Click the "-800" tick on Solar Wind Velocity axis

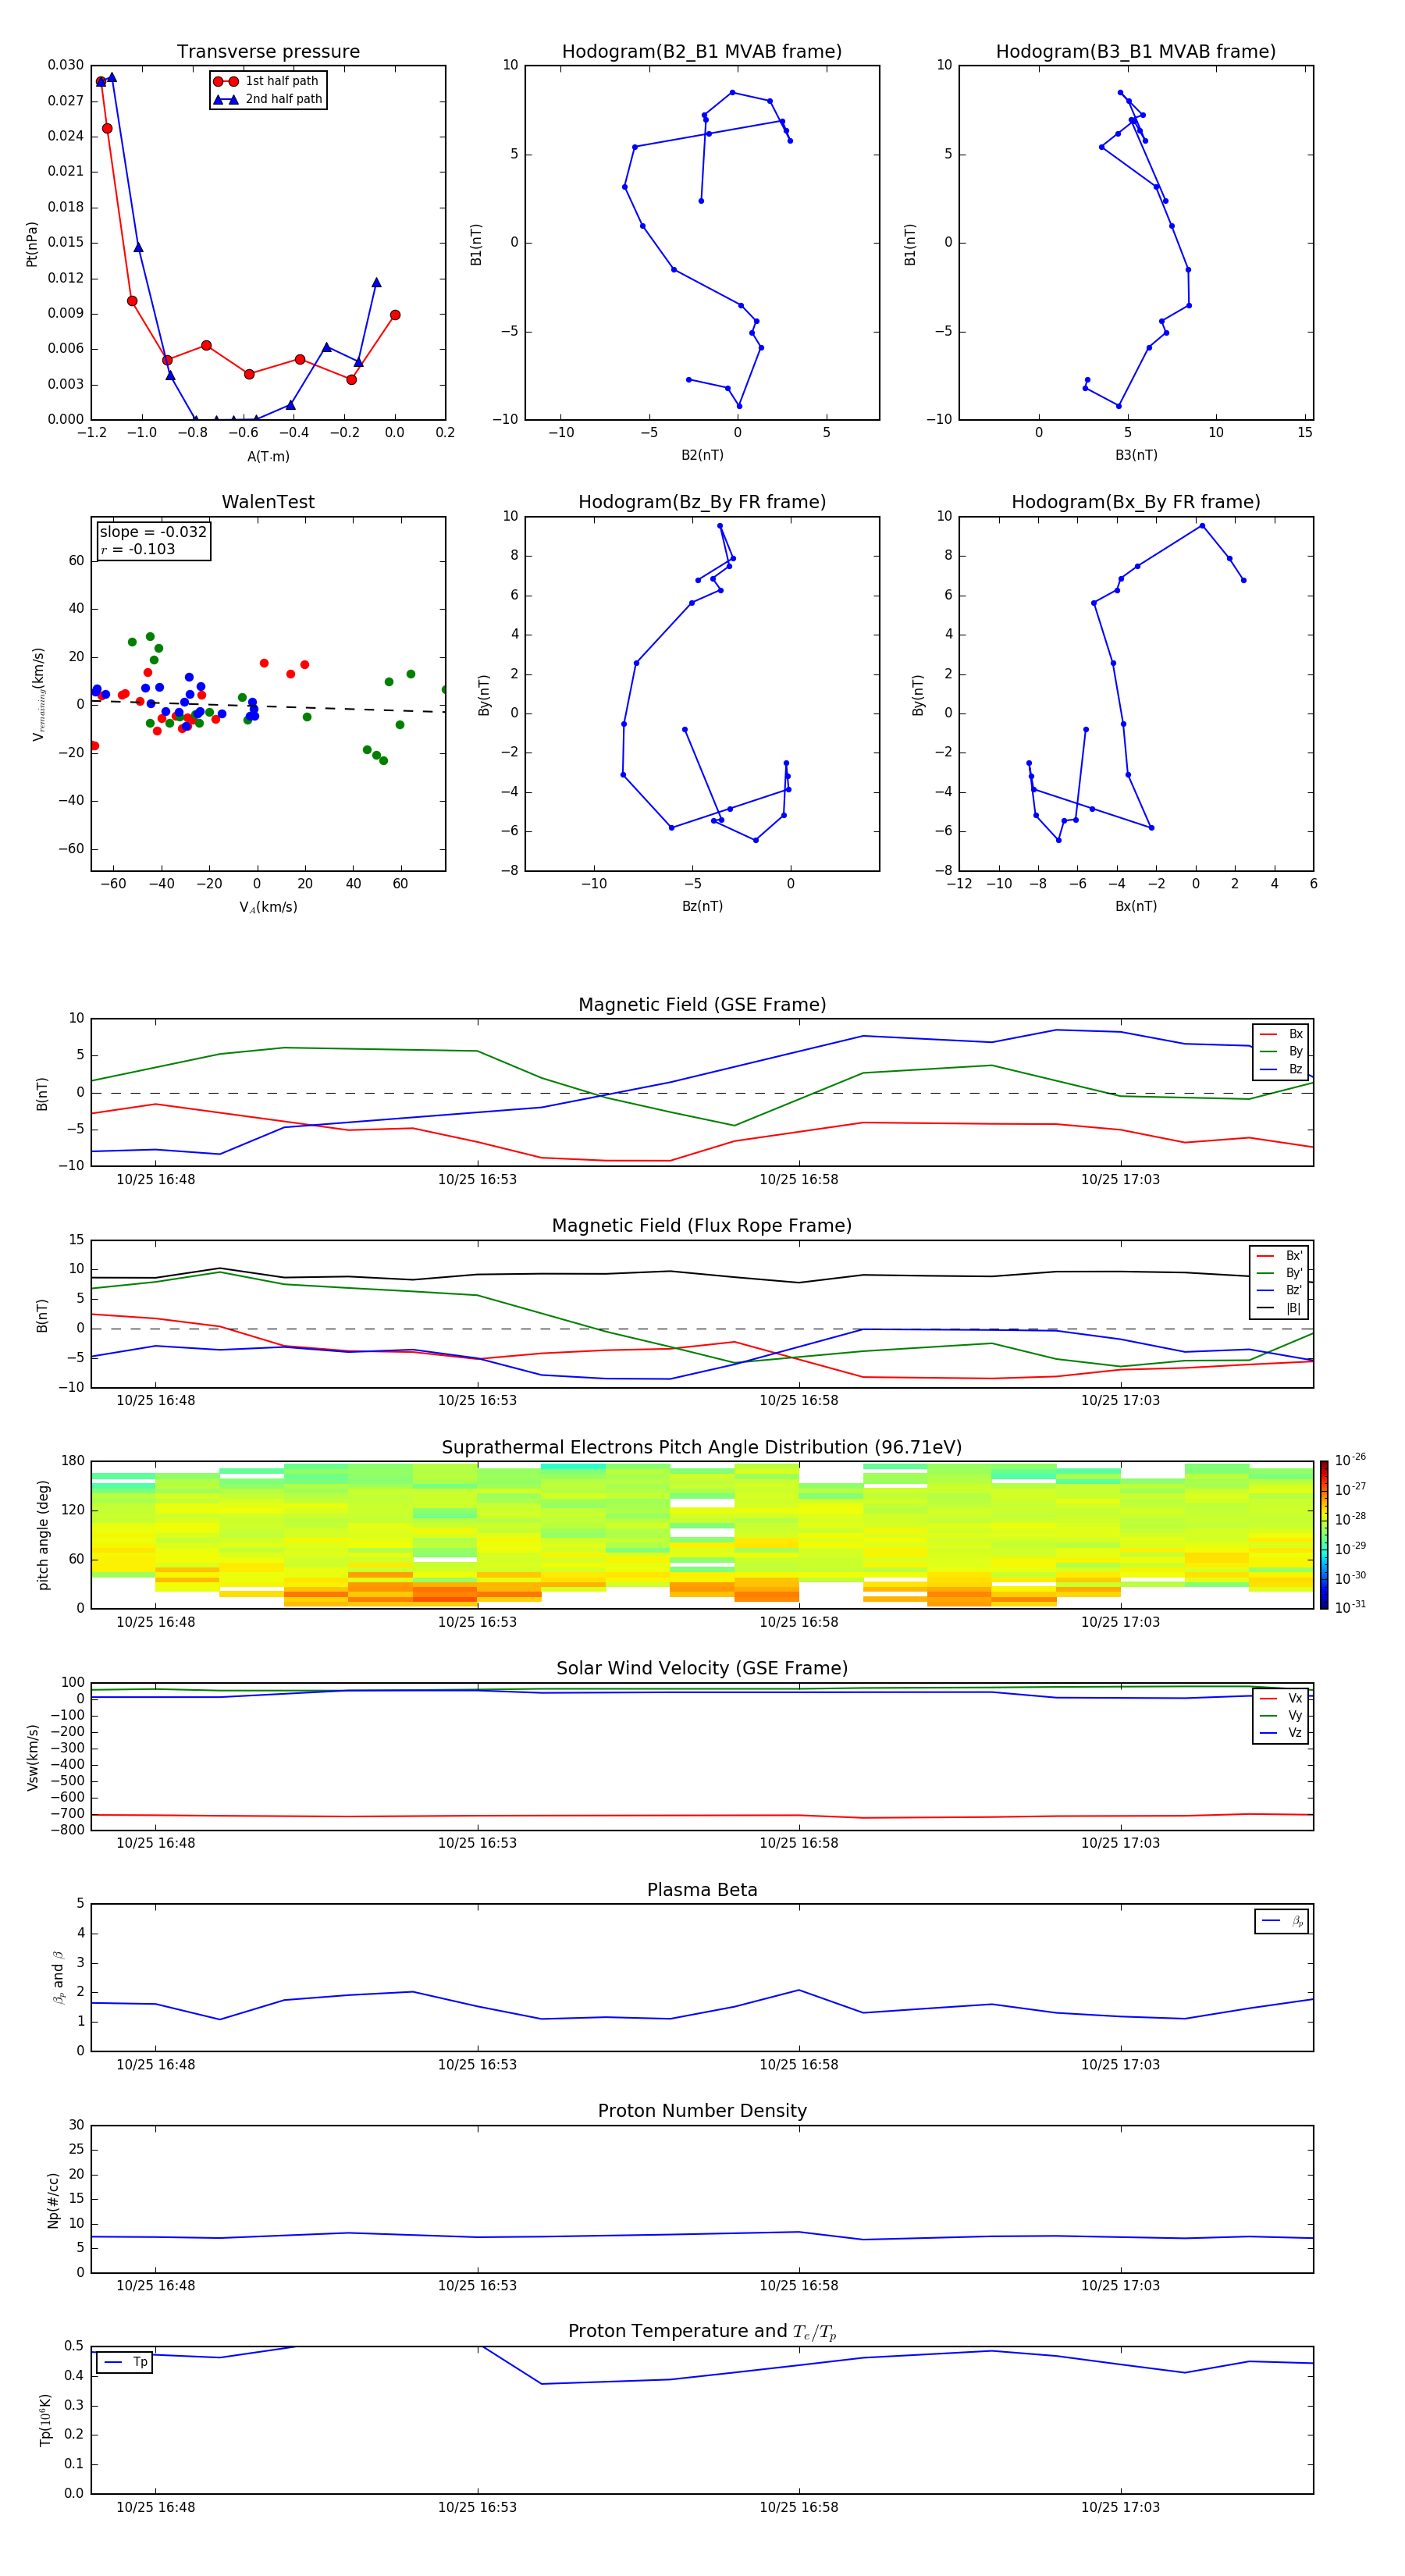[x=66, y=1830]
